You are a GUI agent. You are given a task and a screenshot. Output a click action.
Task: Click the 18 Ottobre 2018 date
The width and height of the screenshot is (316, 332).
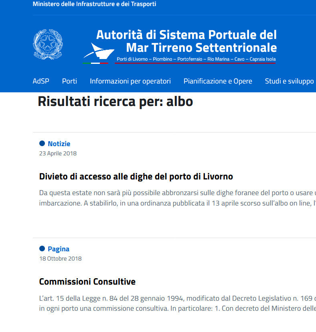[x=61, y=259]
